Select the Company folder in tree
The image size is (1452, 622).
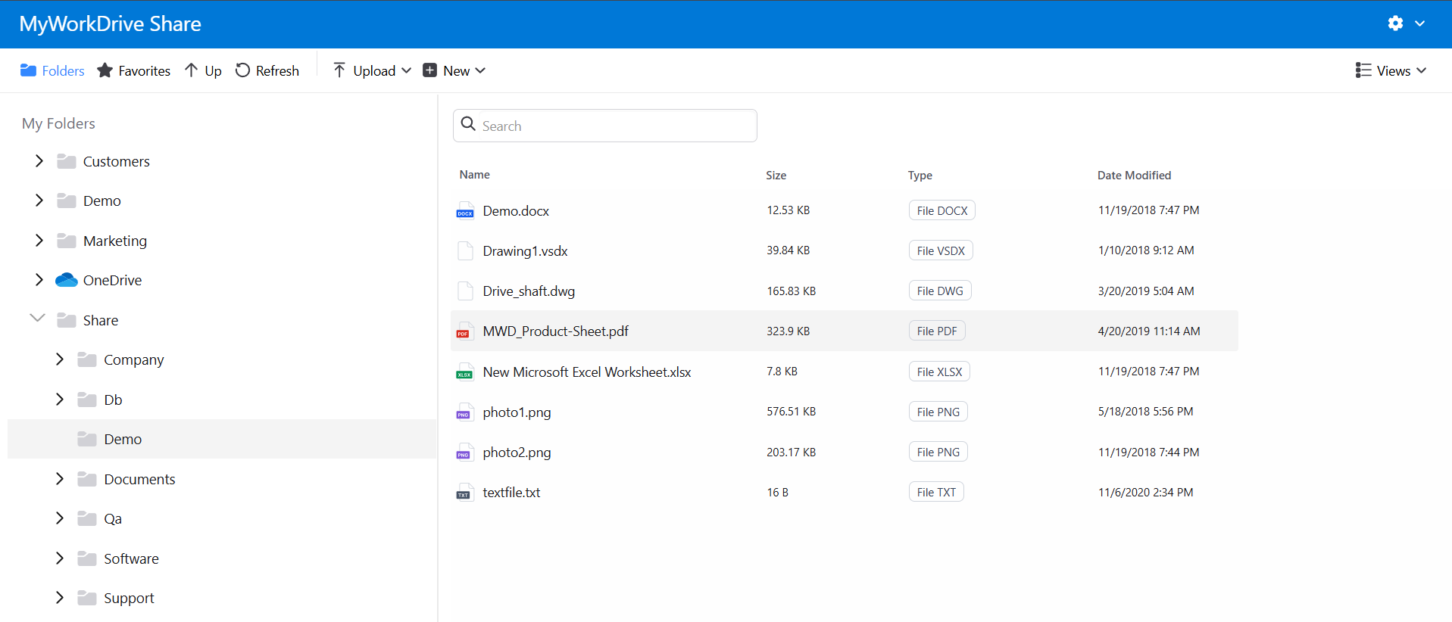[x=134, y=359]
